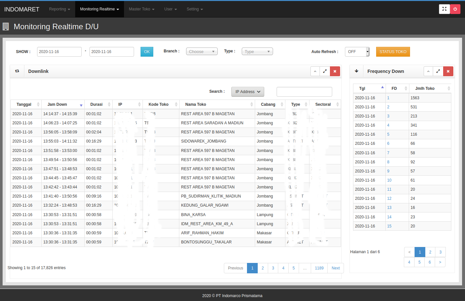Open the Branch Choose dropdown

[202, 51]
